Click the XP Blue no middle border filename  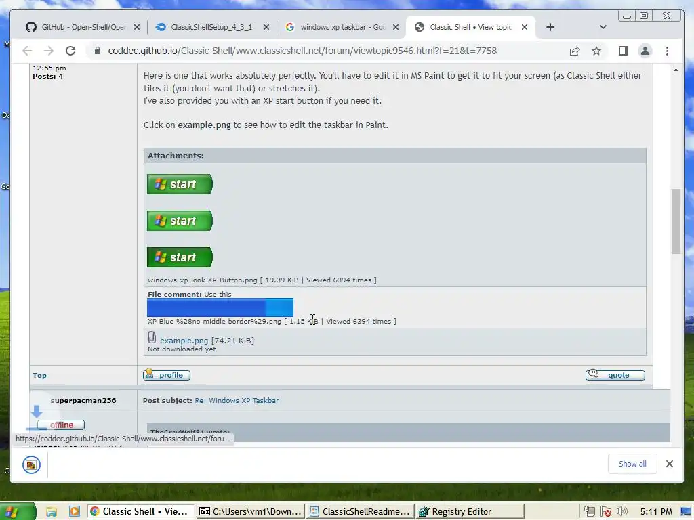click(x=214, y=322)
